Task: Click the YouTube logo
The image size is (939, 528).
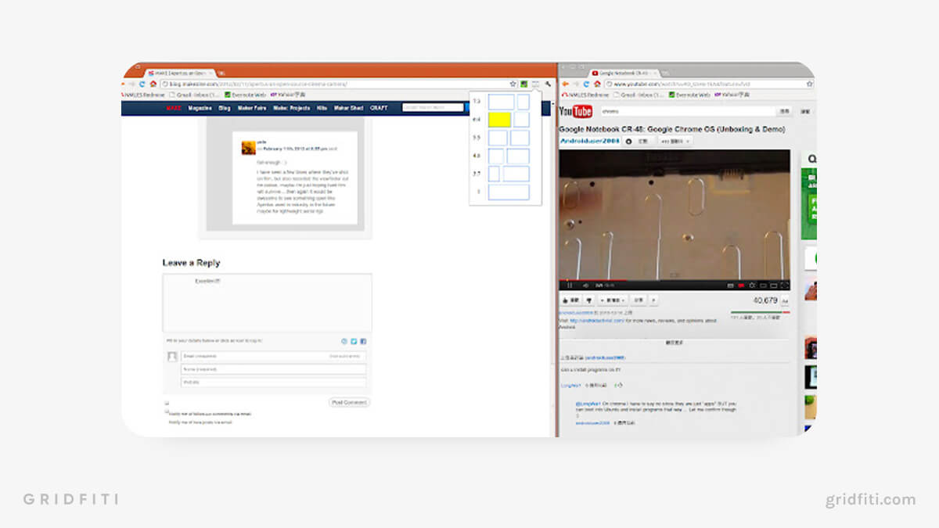Action: tap(576, 112)
